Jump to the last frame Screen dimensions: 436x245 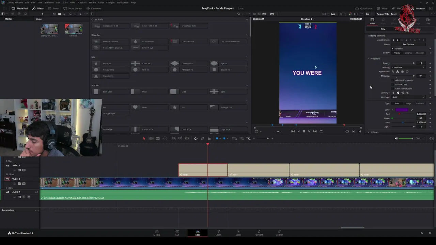[315, 131]
